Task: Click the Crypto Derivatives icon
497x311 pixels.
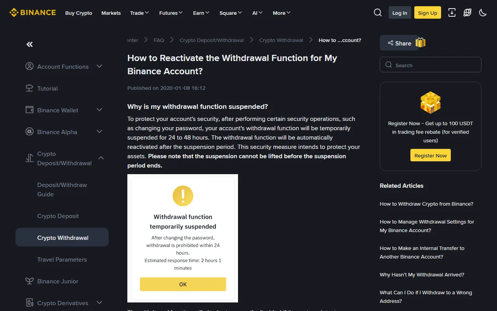Action: [x=30, y=302]
